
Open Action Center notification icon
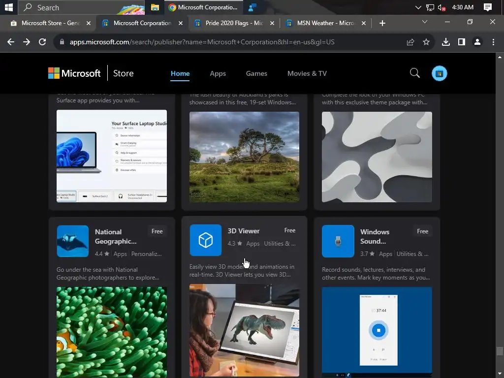click(488, 7)
